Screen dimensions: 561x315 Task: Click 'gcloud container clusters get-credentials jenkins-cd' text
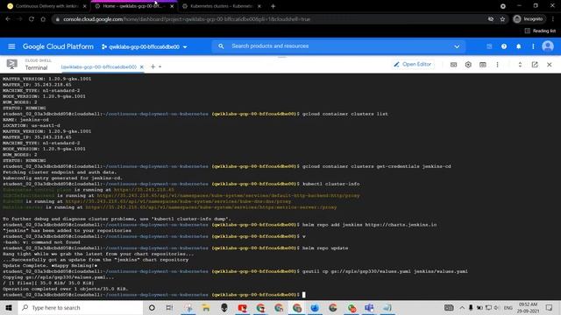tap(376, 166)
